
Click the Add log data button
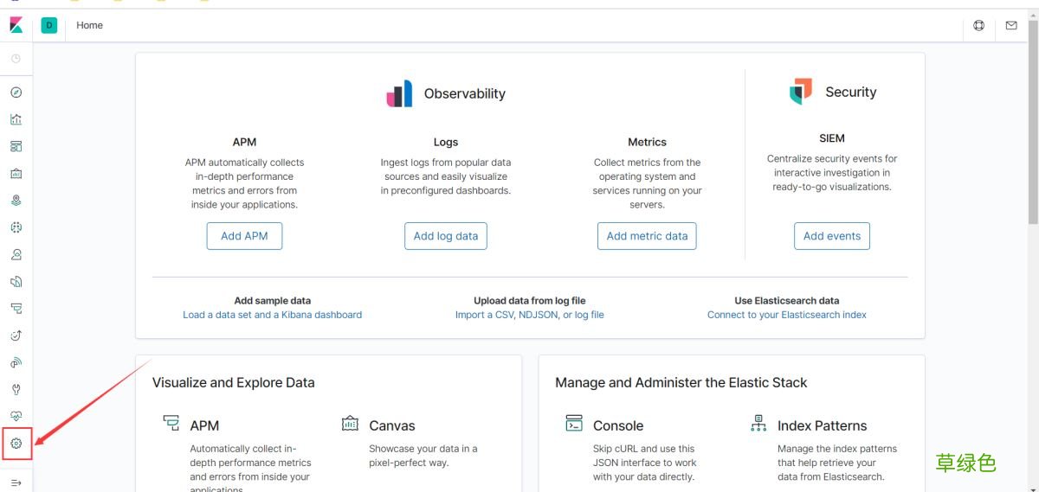pyautogui.click(x=446, y=236)
